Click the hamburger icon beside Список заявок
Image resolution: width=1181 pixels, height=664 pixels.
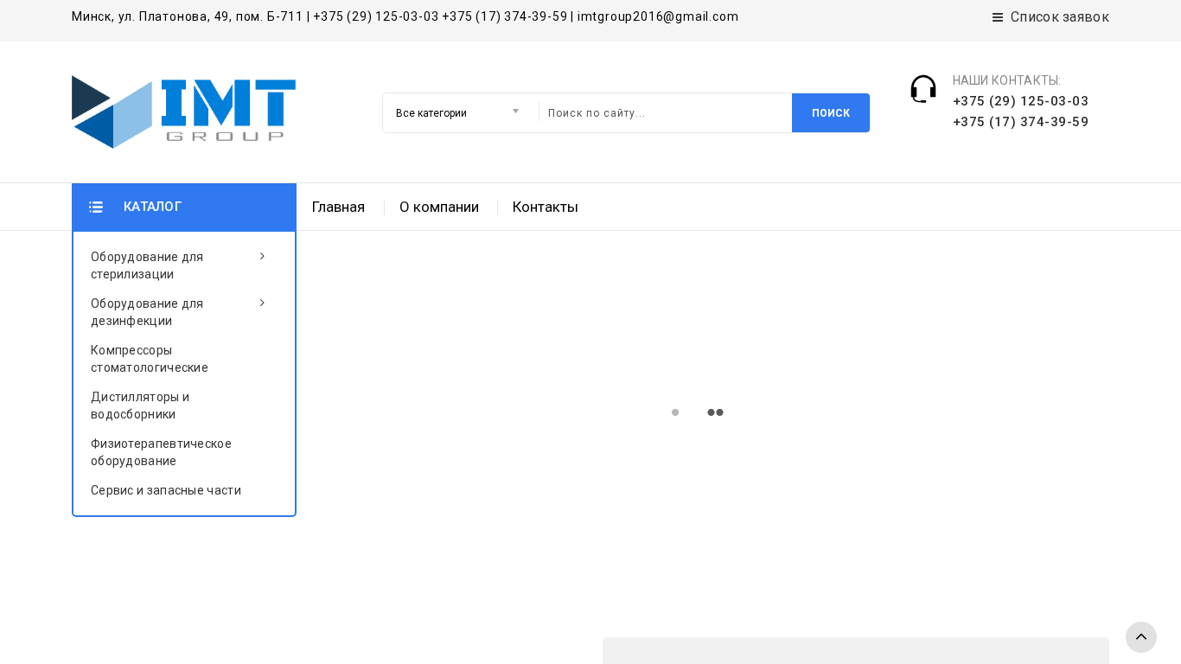point(998,17)
